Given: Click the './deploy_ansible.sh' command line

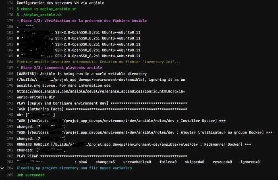Looking at the screenshot, I should (x=39, y=15).
